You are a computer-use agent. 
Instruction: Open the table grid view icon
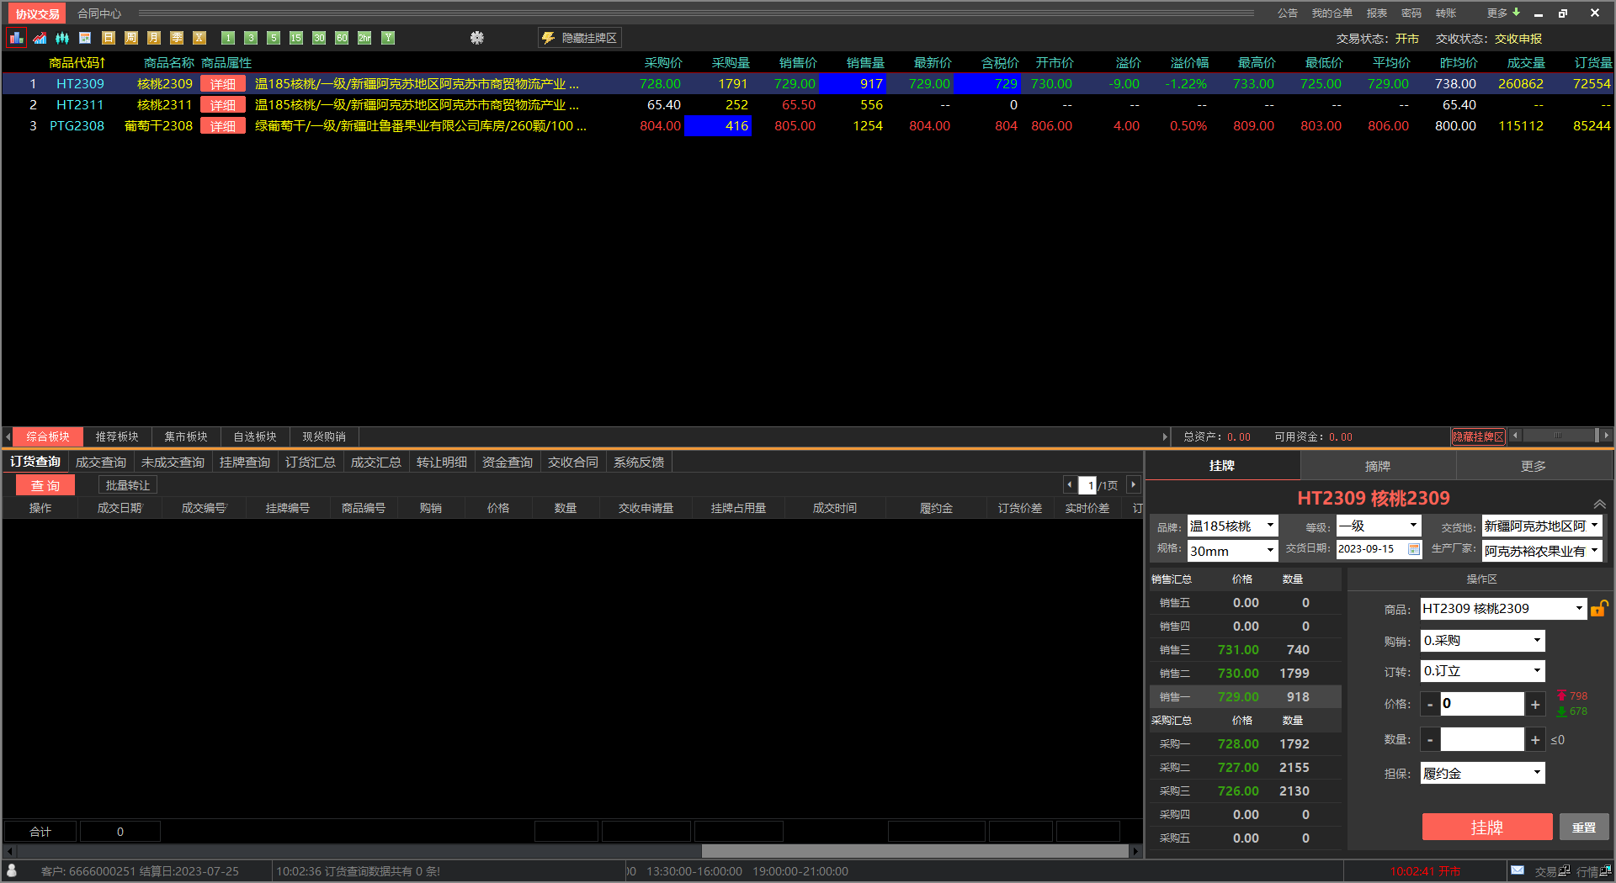click(x=85, y=38)
